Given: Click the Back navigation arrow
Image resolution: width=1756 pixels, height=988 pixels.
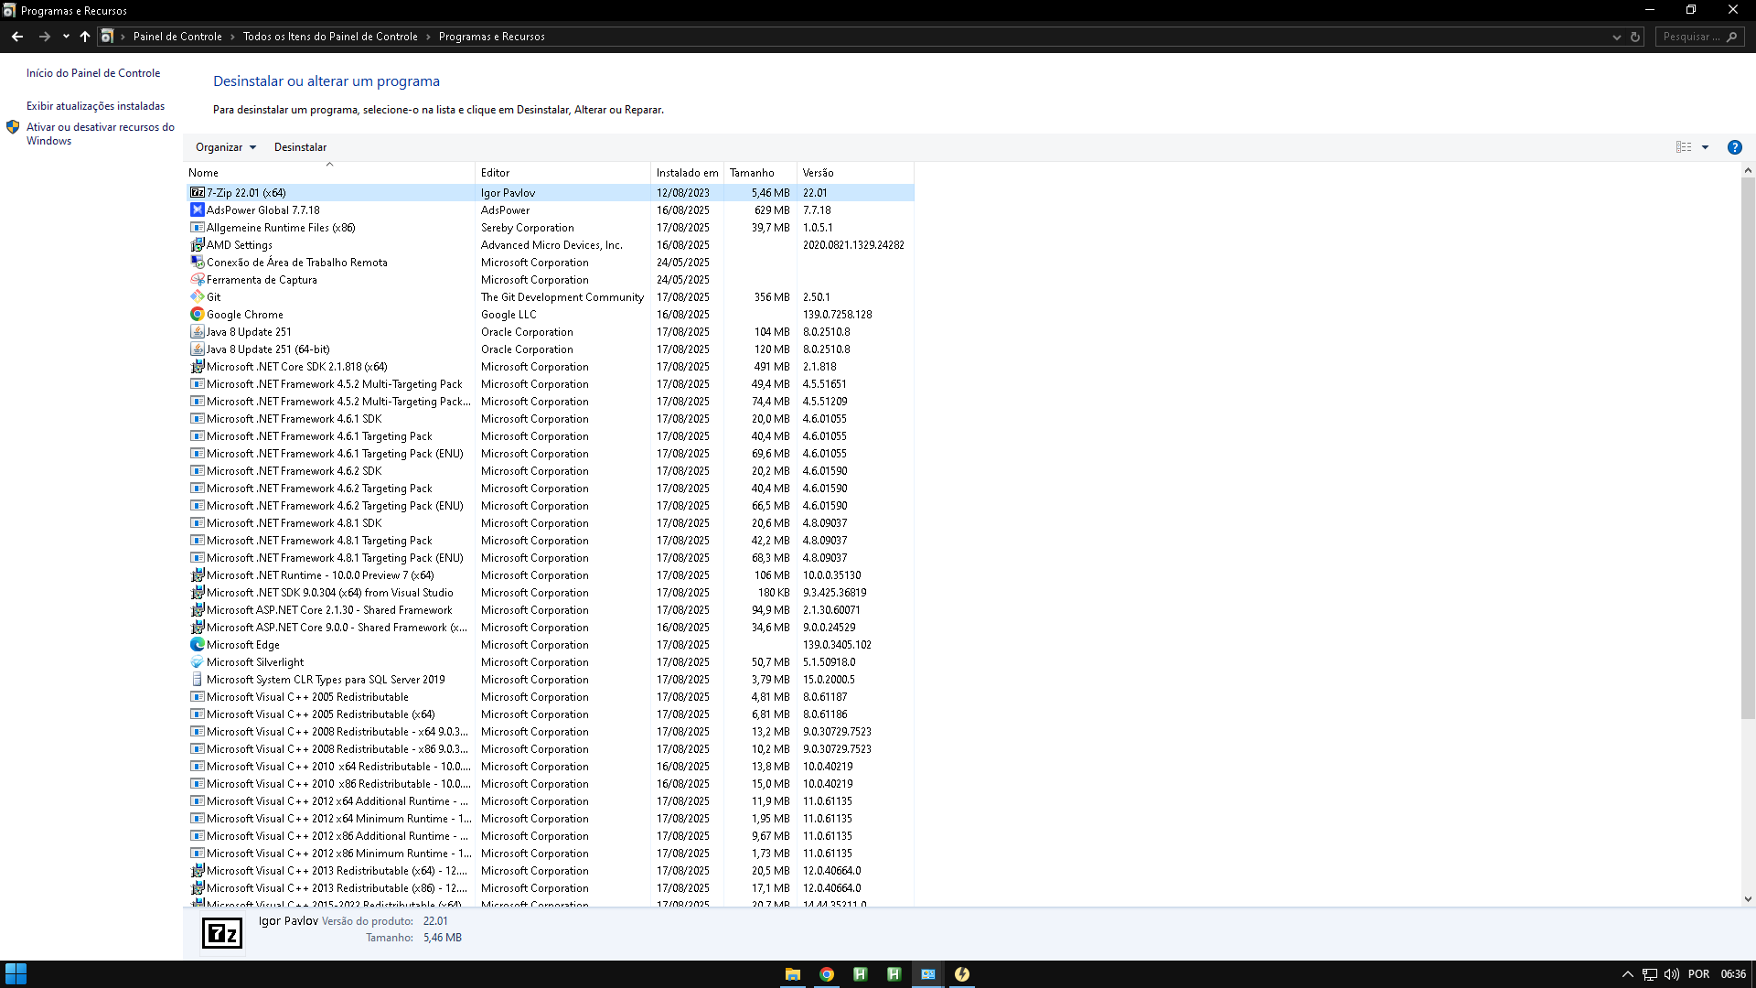Looking at the screenshot, I should [x=17, y=37].
